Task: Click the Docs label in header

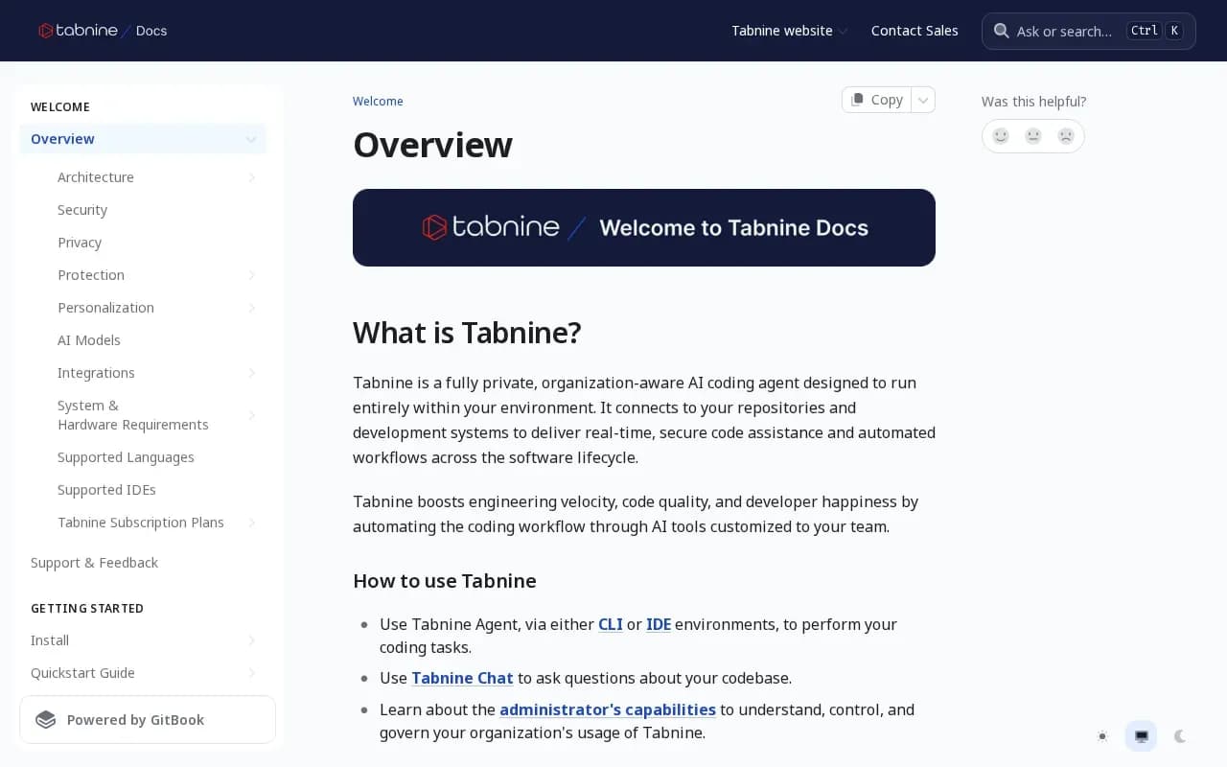Action: tap(151, 31)
